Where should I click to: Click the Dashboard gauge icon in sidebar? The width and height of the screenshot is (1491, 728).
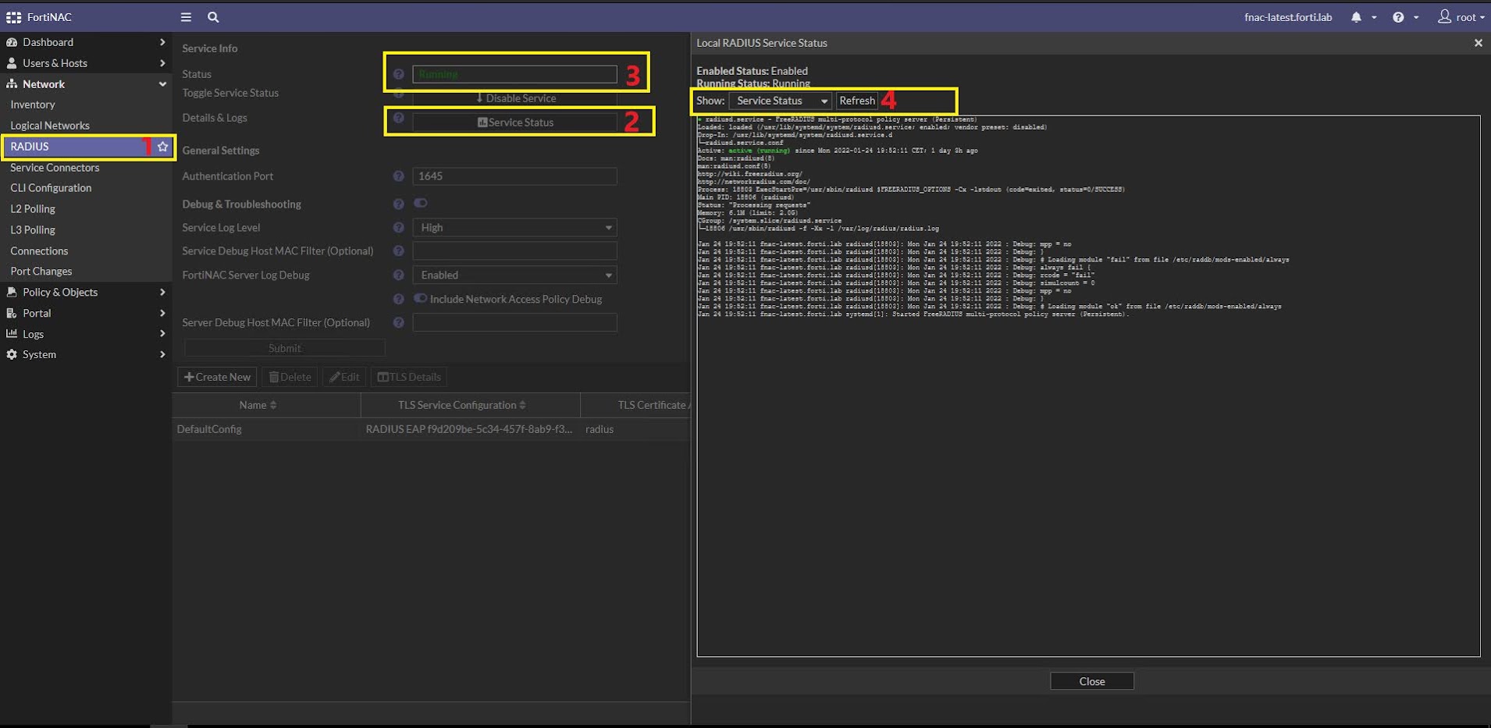point(12,42)
